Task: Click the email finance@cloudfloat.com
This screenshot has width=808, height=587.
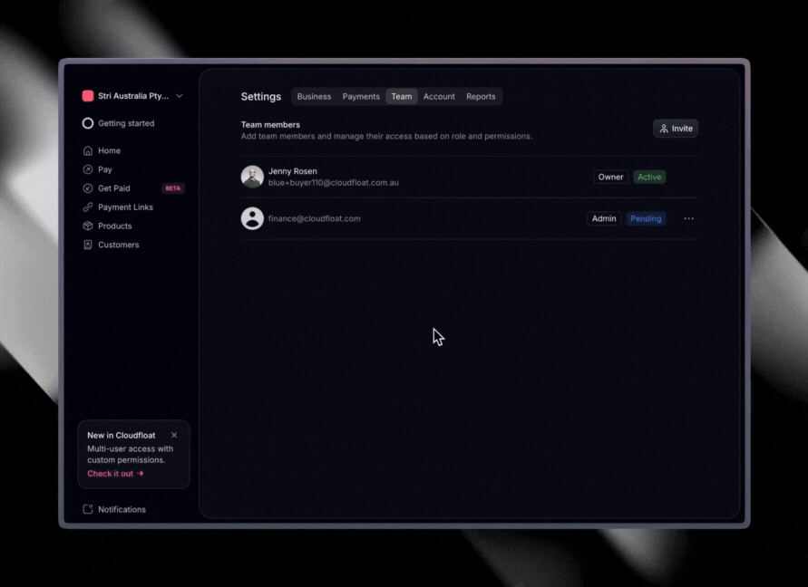Action: tap(315, 218)
